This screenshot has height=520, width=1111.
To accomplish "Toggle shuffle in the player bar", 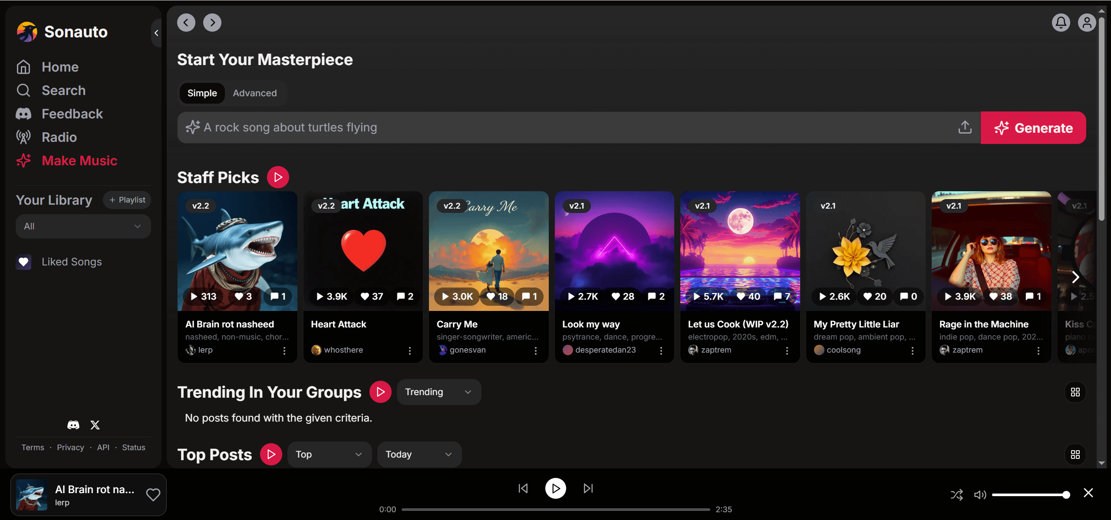I will [956, 495].
